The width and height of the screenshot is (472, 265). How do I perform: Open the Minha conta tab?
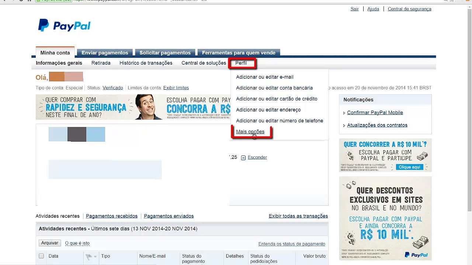tap(55, 53)
